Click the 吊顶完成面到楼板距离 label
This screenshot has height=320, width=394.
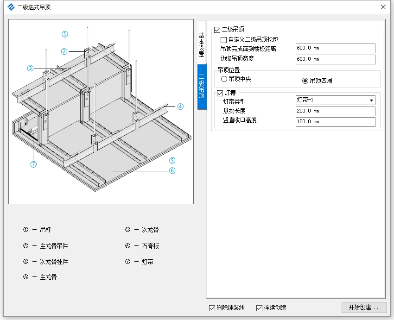[248, 49]
